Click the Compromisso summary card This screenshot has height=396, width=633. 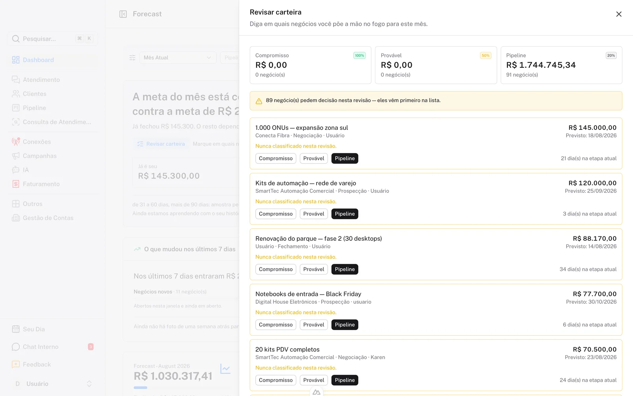(311, 65)
